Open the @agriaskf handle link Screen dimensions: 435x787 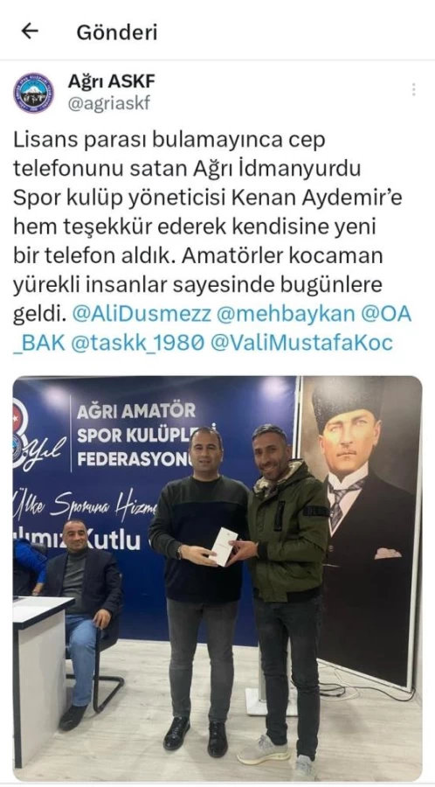108,103
